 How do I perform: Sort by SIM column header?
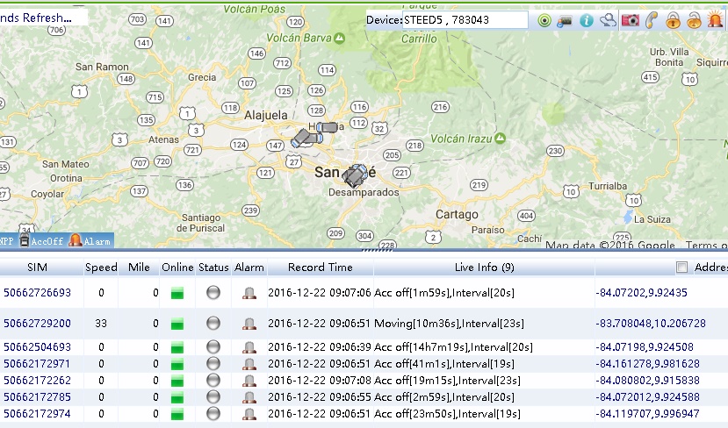[x=37, y=267]
